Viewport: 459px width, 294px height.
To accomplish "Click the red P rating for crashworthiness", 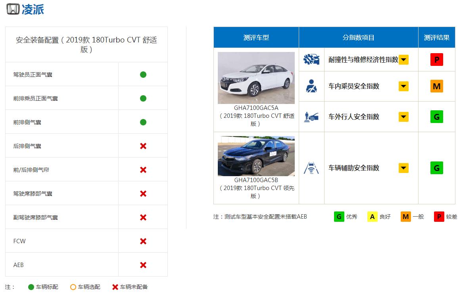I will point(436,60).
